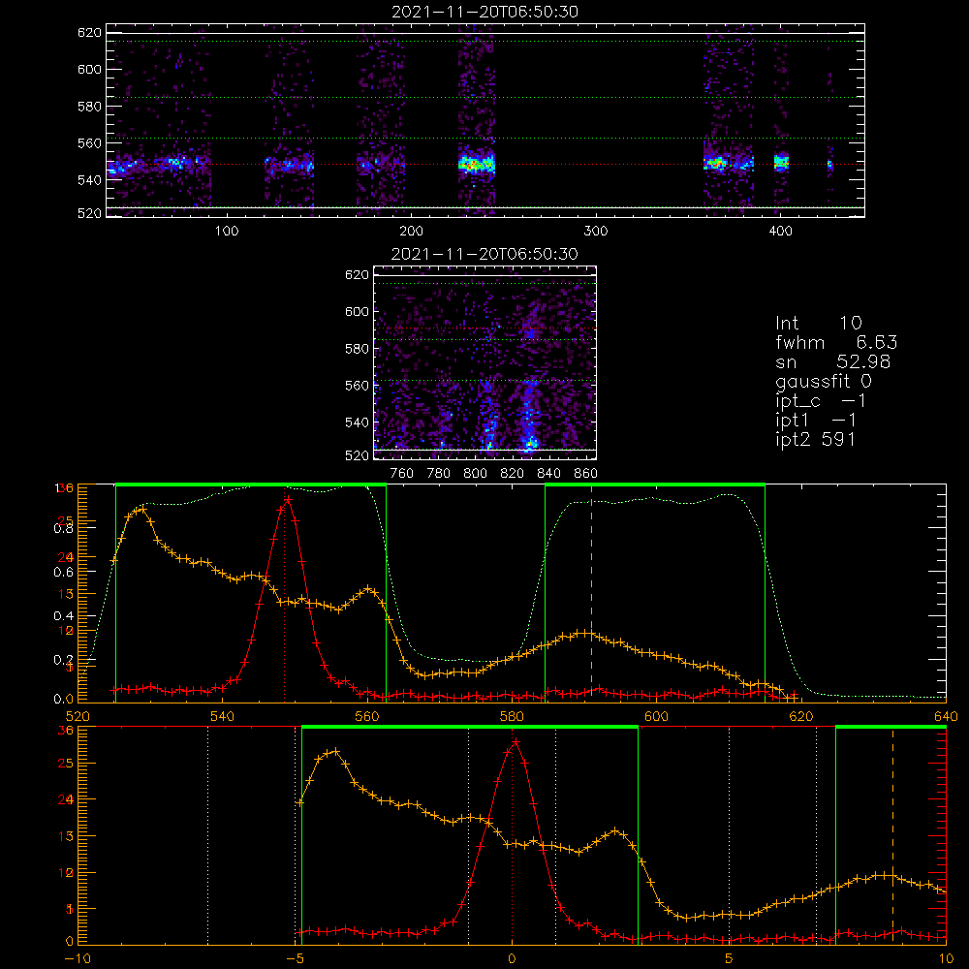Click the top spectrogram title 2021-11-20T06:50:30

click(485, 12)
